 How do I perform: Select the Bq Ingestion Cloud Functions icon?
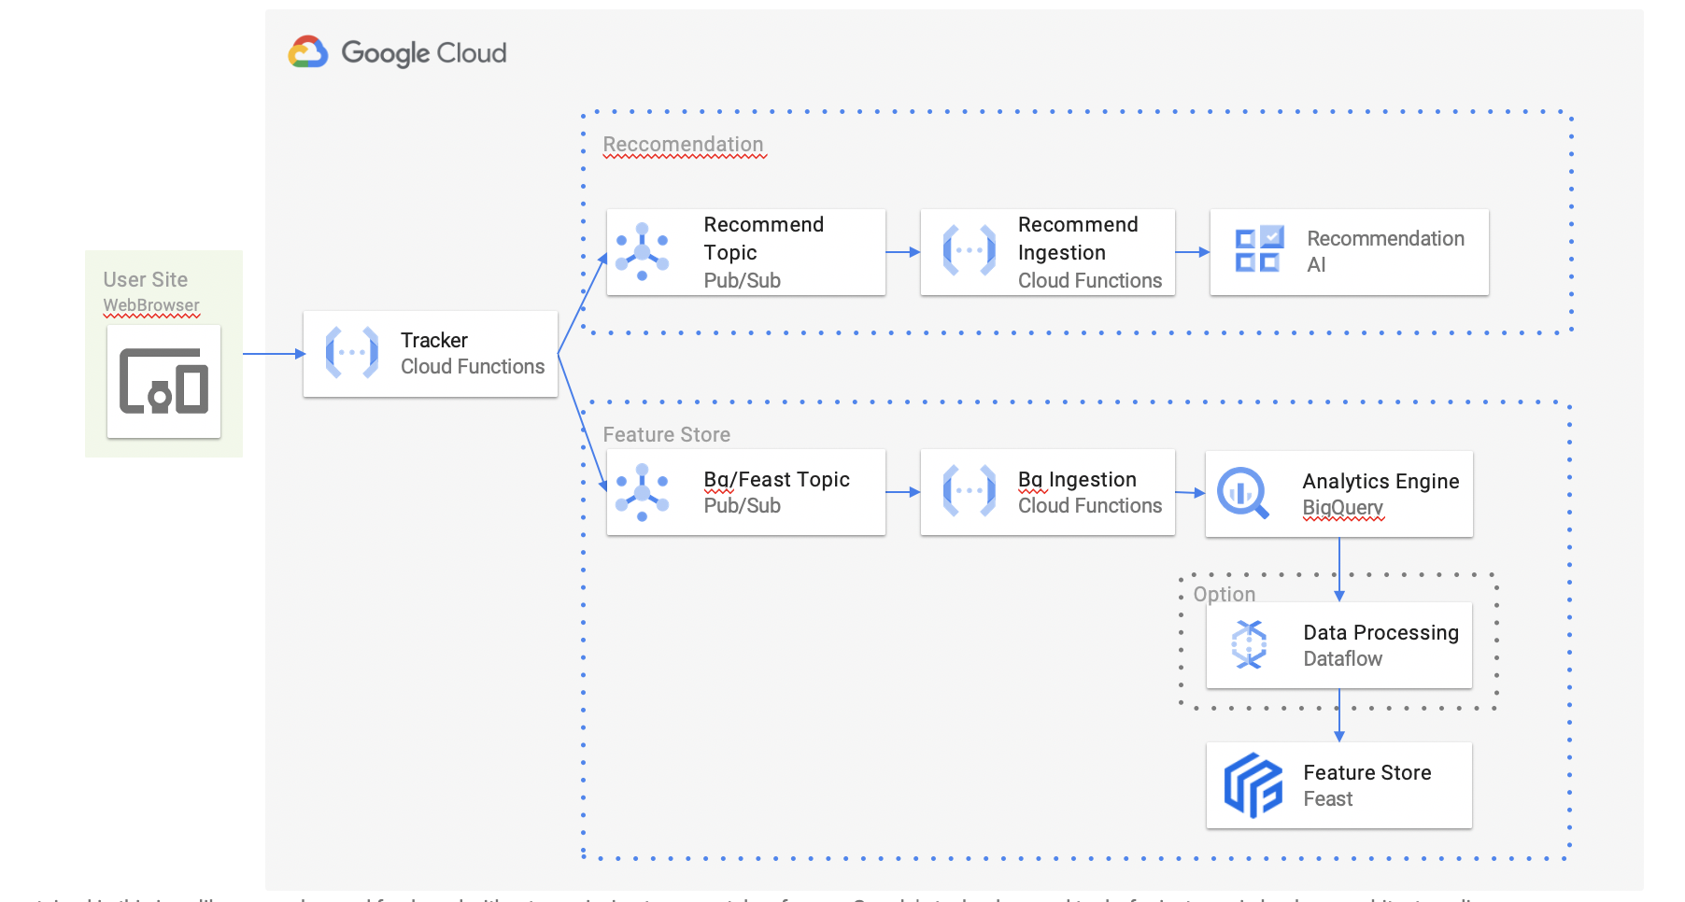tap(970, 490)
